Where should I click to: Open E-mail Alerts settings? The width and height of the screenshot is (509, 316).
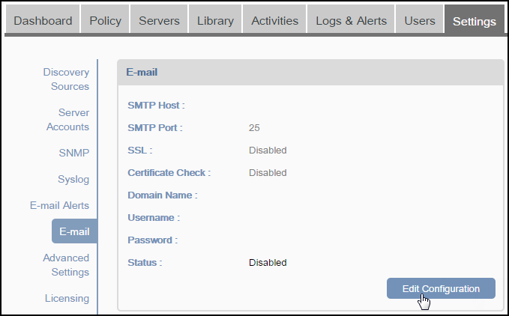coord(59,205)
